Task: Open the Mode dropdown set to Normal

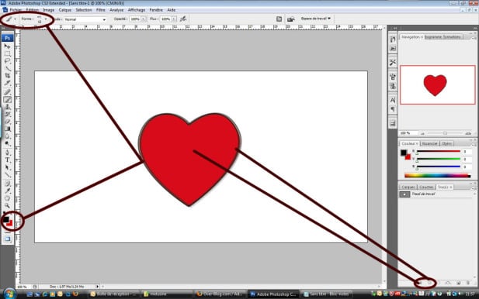Action: click(85, 19)
